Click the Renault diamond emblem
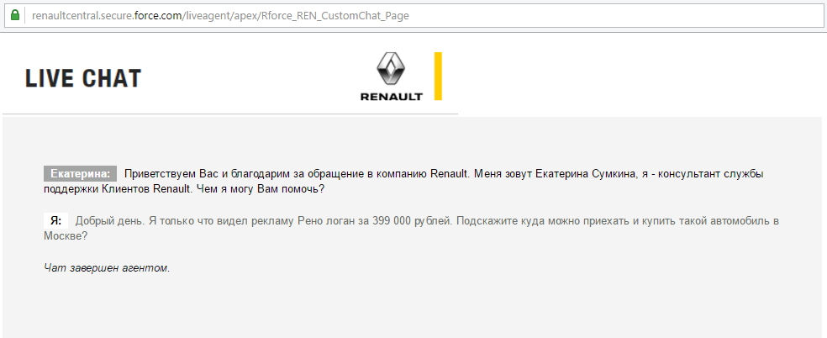This screenshot has height=338, width=827. pyautogui.click(x=391, y=69)
